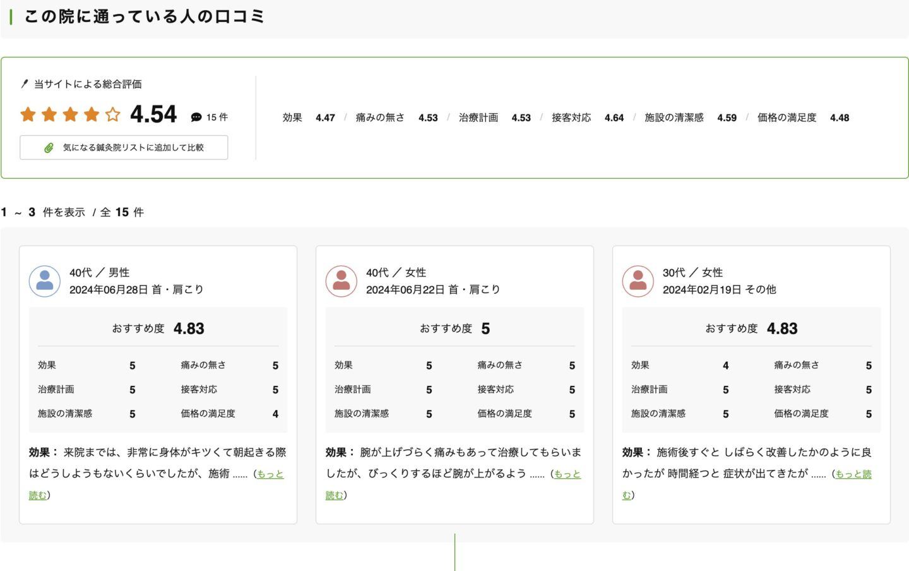This screenshot has width=909, height=571.
Task: Click the 痛みの無さ 4.53 summary score
Action: click(396, 117)
